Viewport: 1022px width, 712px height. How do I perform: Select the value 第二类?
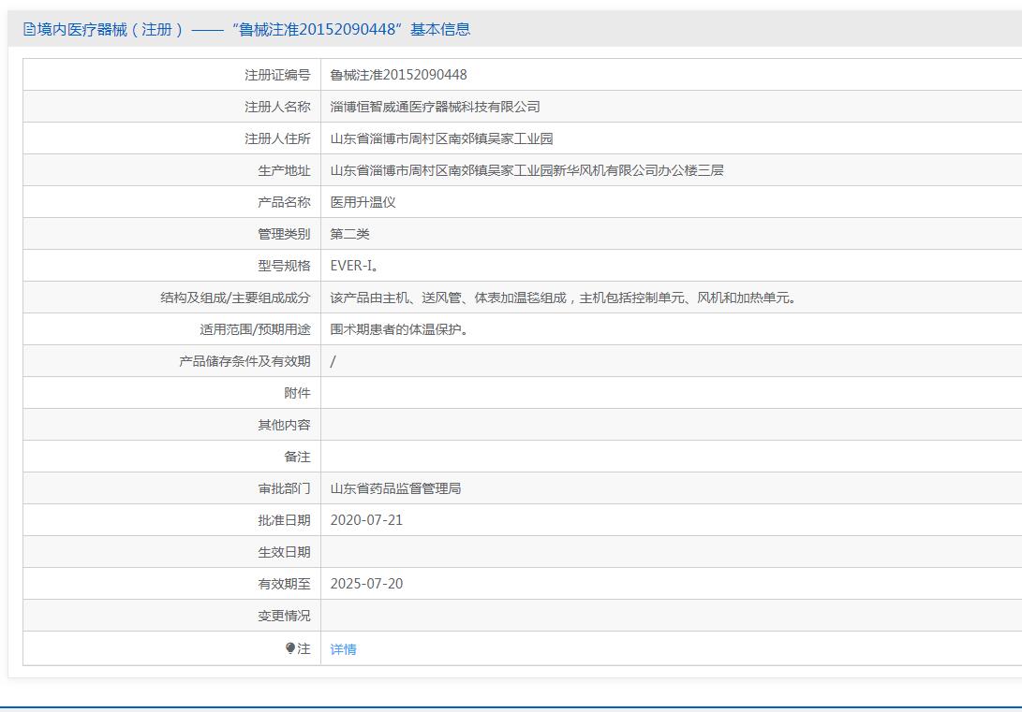pyautogui.click(x=349, y=234)
